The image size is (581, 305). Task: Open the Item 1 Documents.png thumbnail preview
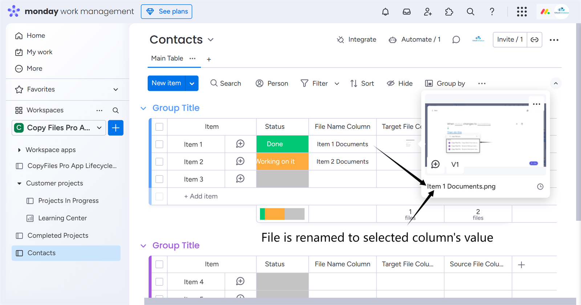pos(485,135)
